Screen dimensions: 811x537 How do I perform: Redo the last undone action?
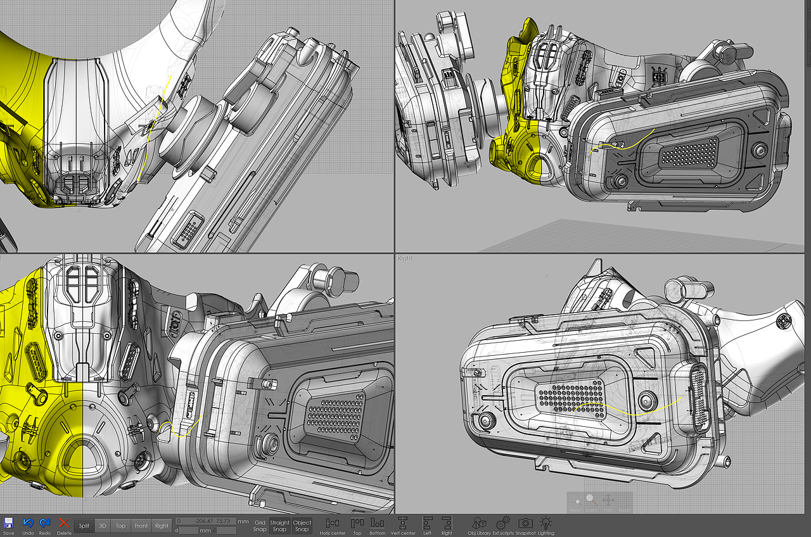tap(45, 526)
